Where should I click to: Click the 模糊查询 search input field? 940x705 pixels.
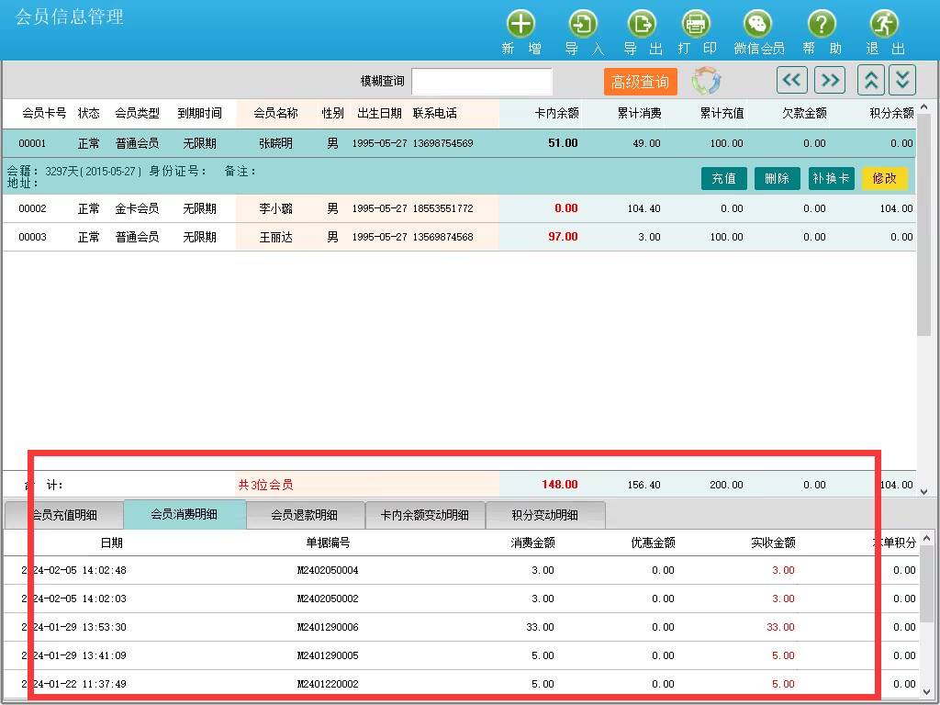pos(482,82)
